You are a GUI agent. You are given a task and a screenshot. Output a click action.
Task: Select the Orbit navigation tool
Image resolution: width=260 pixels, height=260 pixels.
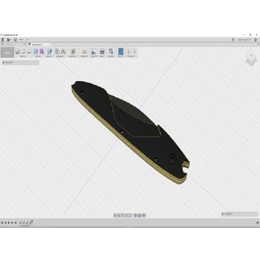coord(115,215)
